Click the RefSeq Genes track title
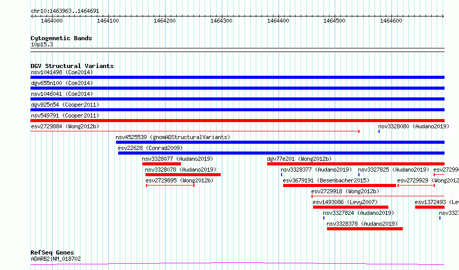459x270 pixels. click(x=52, y=252)
